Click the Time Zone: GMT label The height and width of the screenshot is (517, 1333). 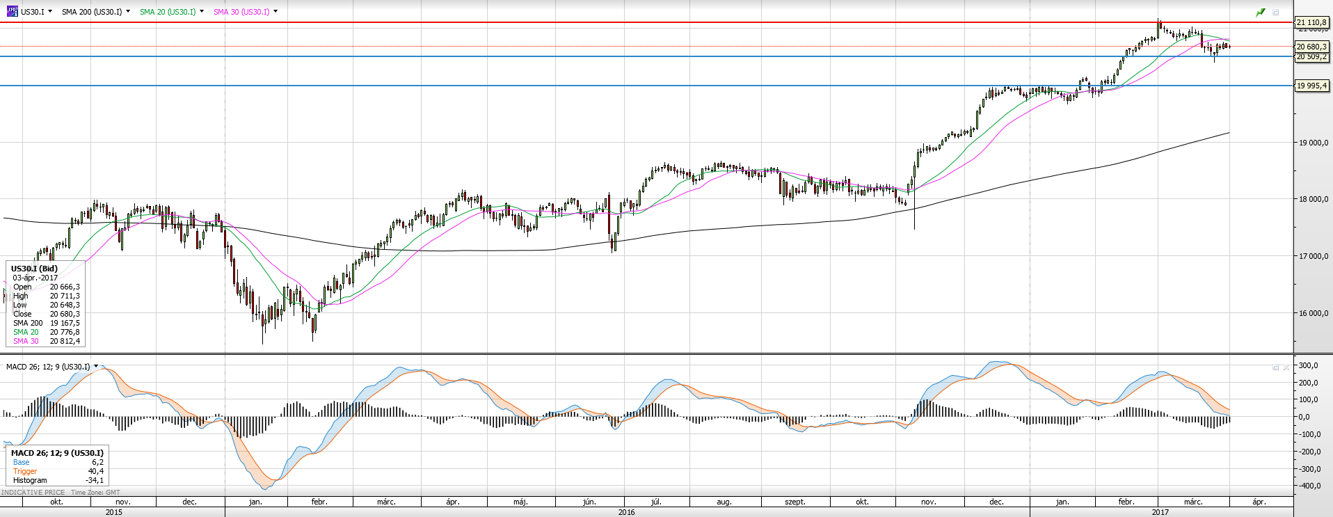(x=95, y=492)
